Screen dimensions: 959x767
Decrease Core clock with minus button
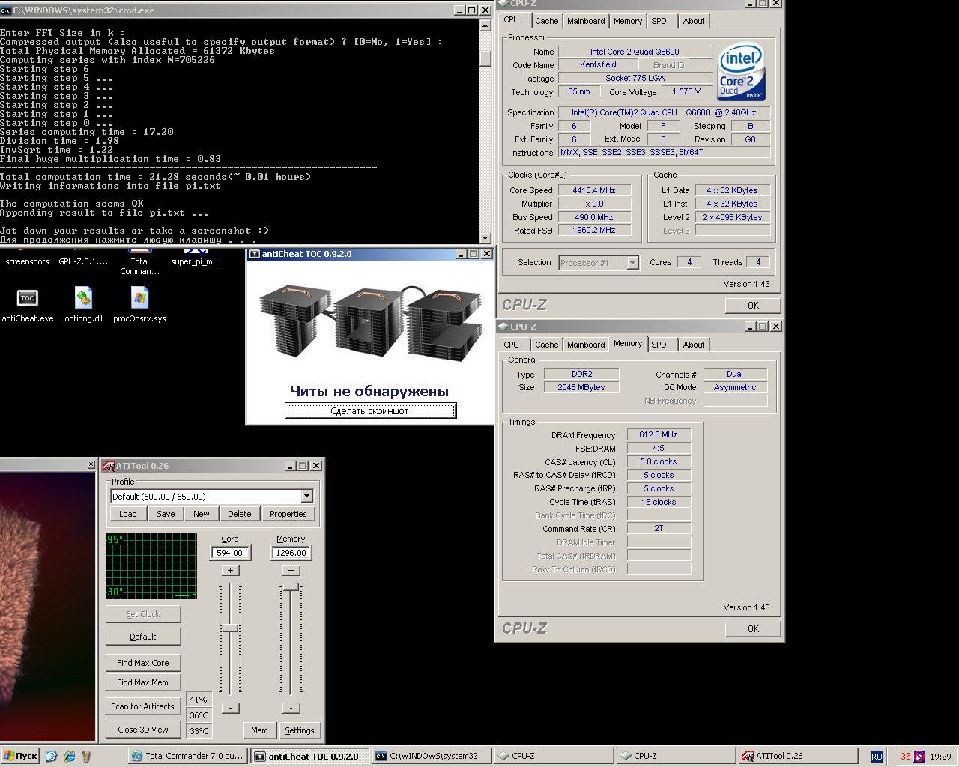pos(230,708)
